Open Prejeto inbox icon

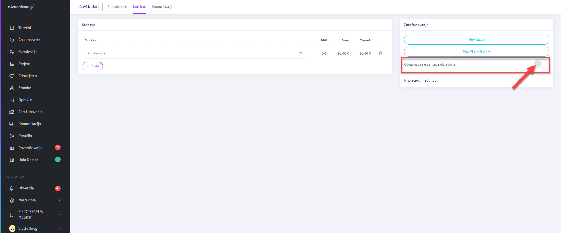coord(12,64)
